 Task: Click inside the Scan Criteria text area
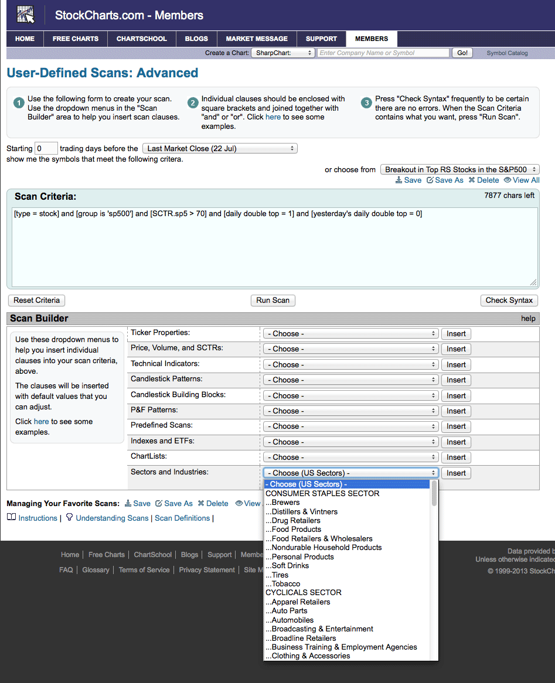click(x=275, y=247)
